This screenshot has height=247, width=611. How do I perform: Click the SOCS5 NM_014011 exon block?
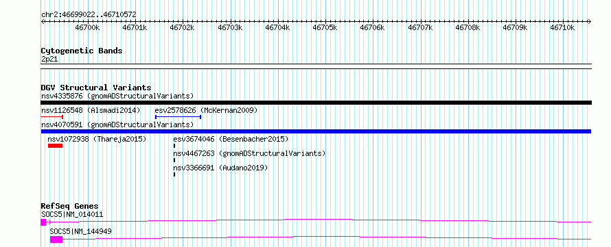coord(43,222)
